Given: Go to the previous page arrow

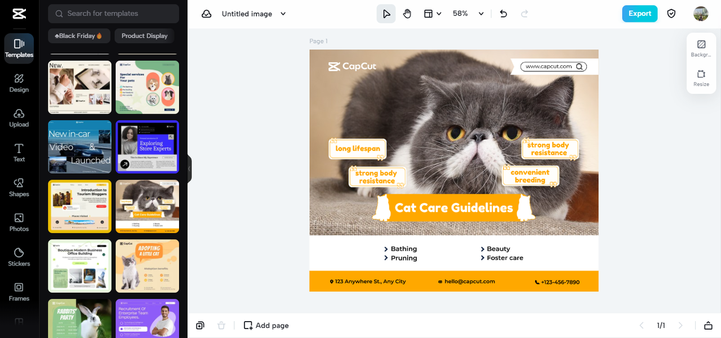Looking at the screenshot, I should pos(641,325).
